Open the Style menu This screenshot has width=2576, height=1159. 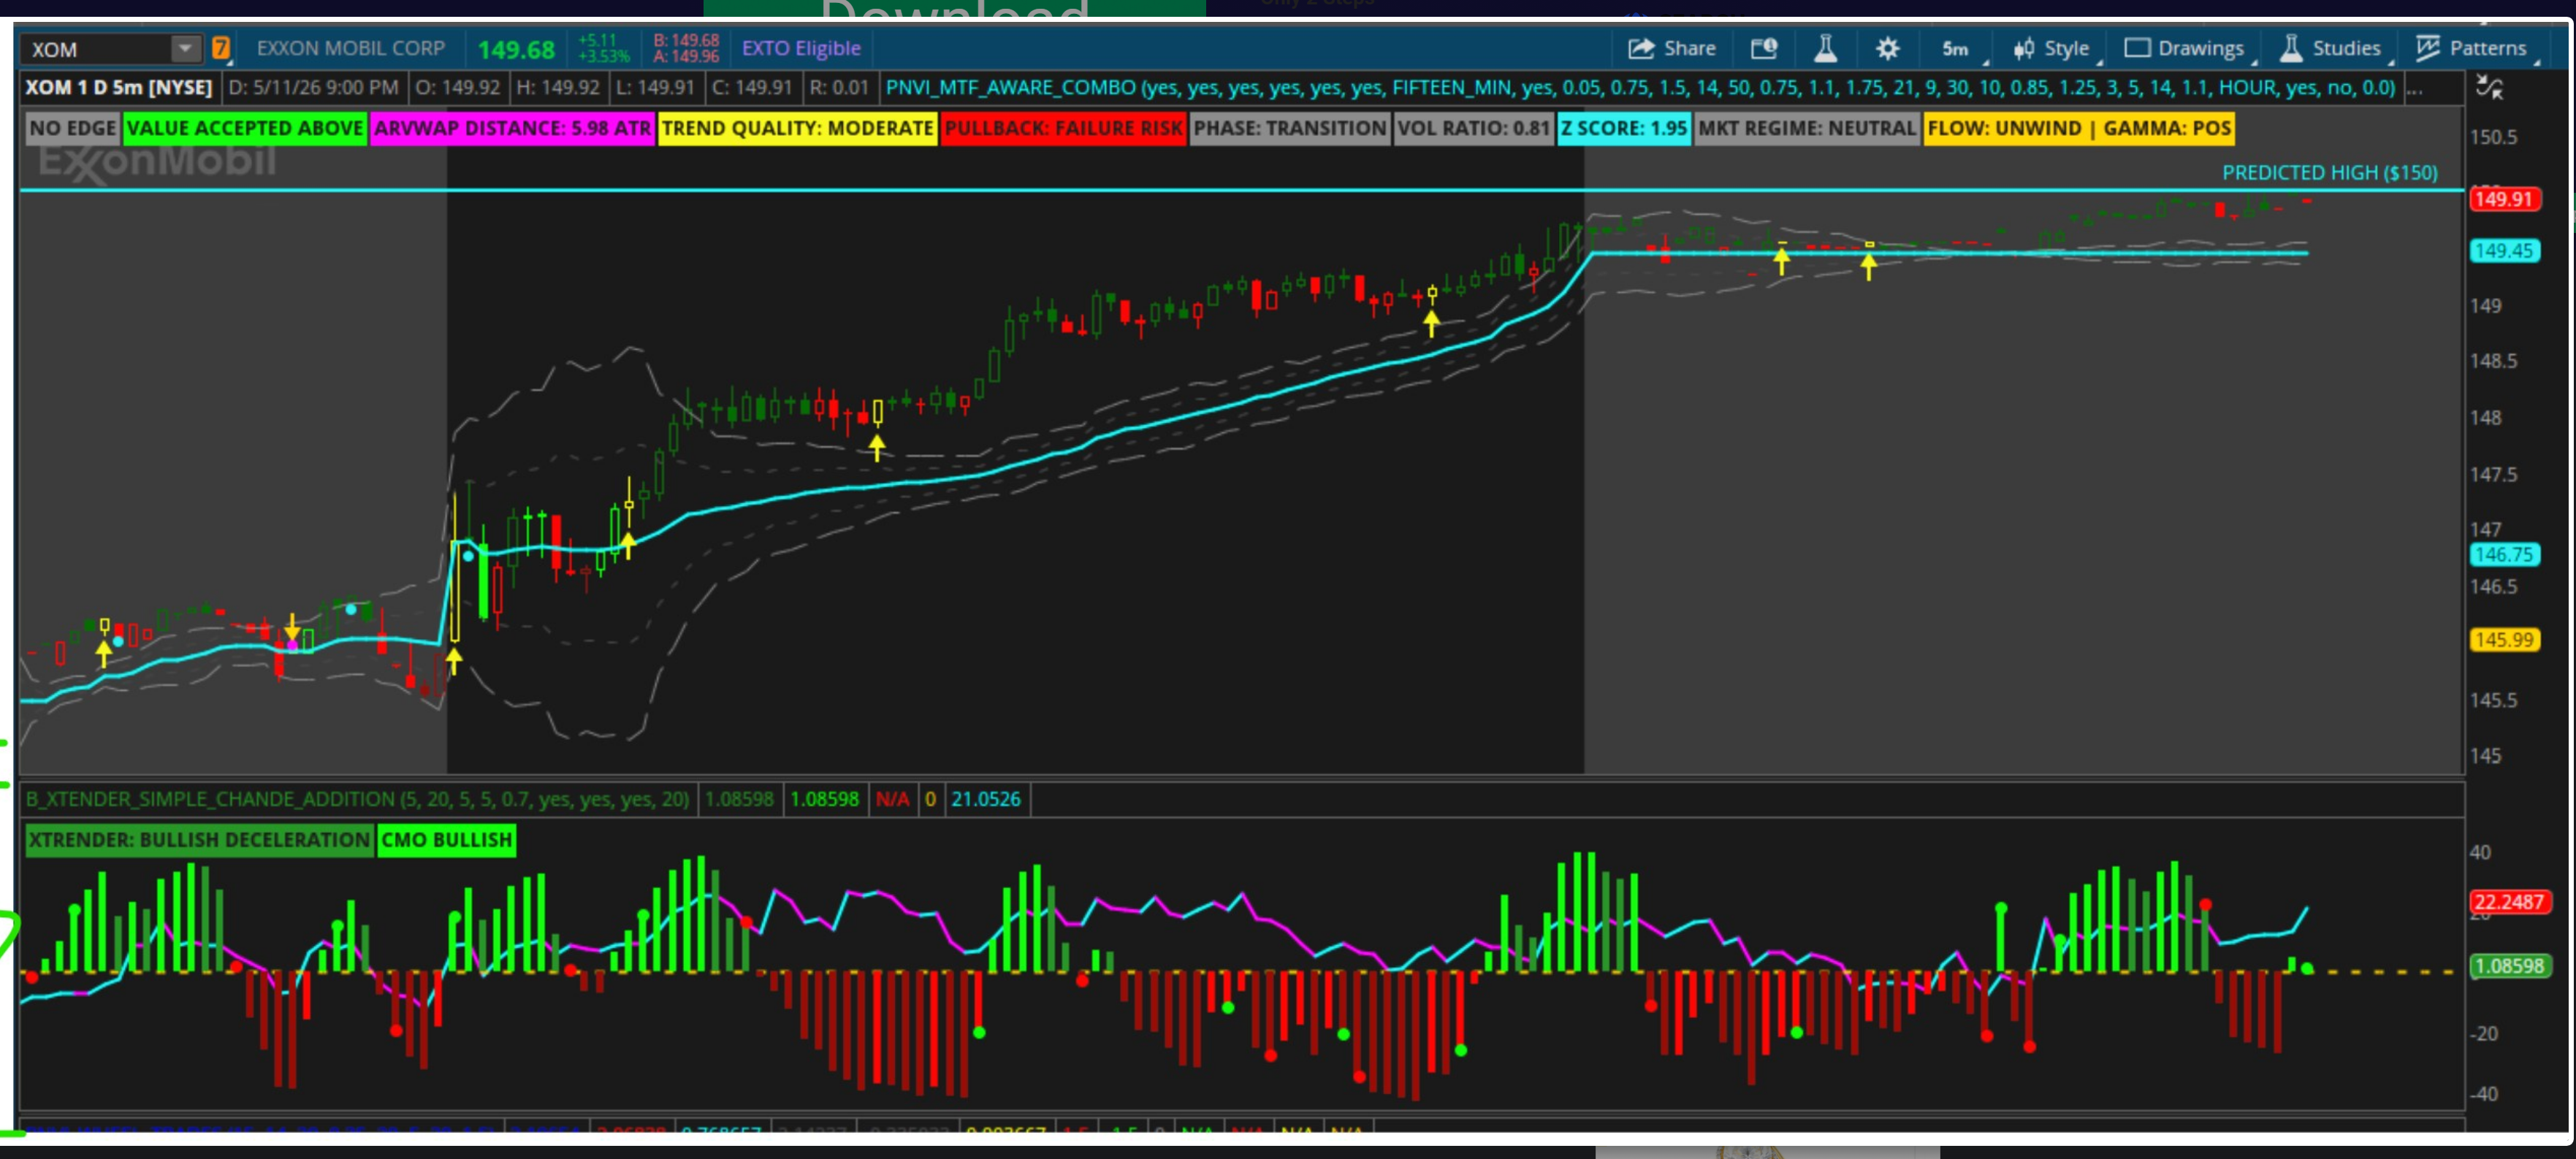coord(2052,48)
